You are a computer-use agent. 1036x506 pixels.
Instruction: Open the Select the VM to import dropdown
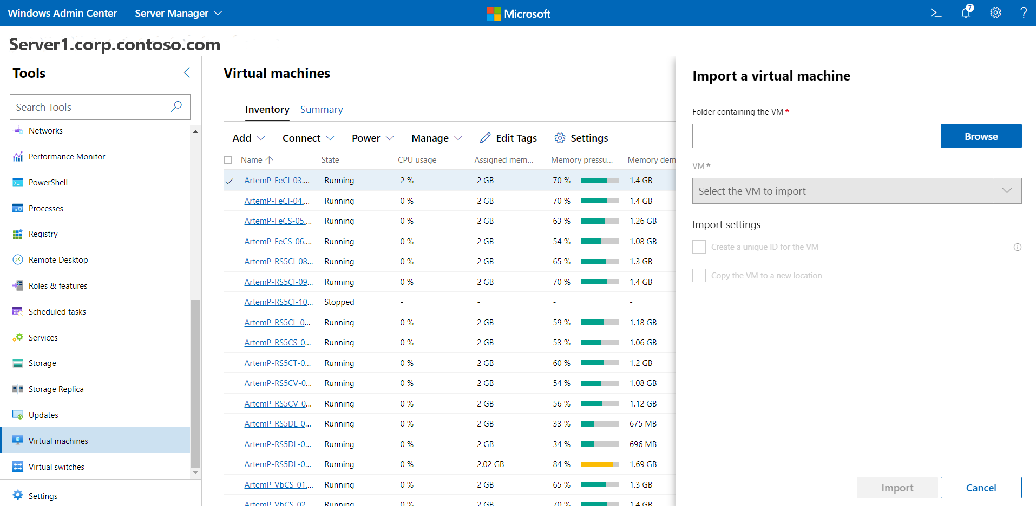856,190
